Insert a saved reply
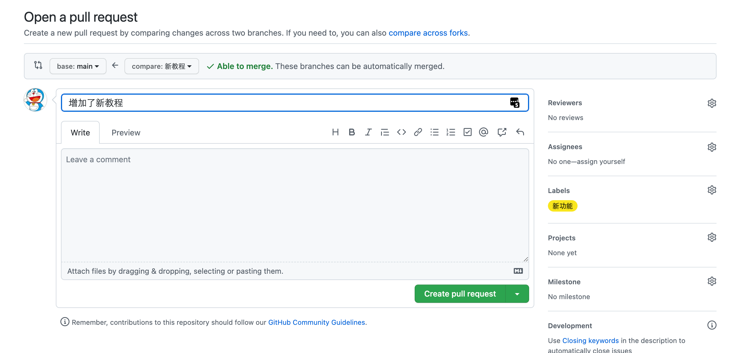 520,132
